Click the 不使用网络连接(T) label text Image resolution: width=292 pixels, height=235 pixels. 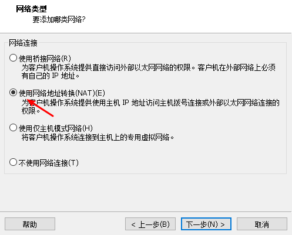49,163
